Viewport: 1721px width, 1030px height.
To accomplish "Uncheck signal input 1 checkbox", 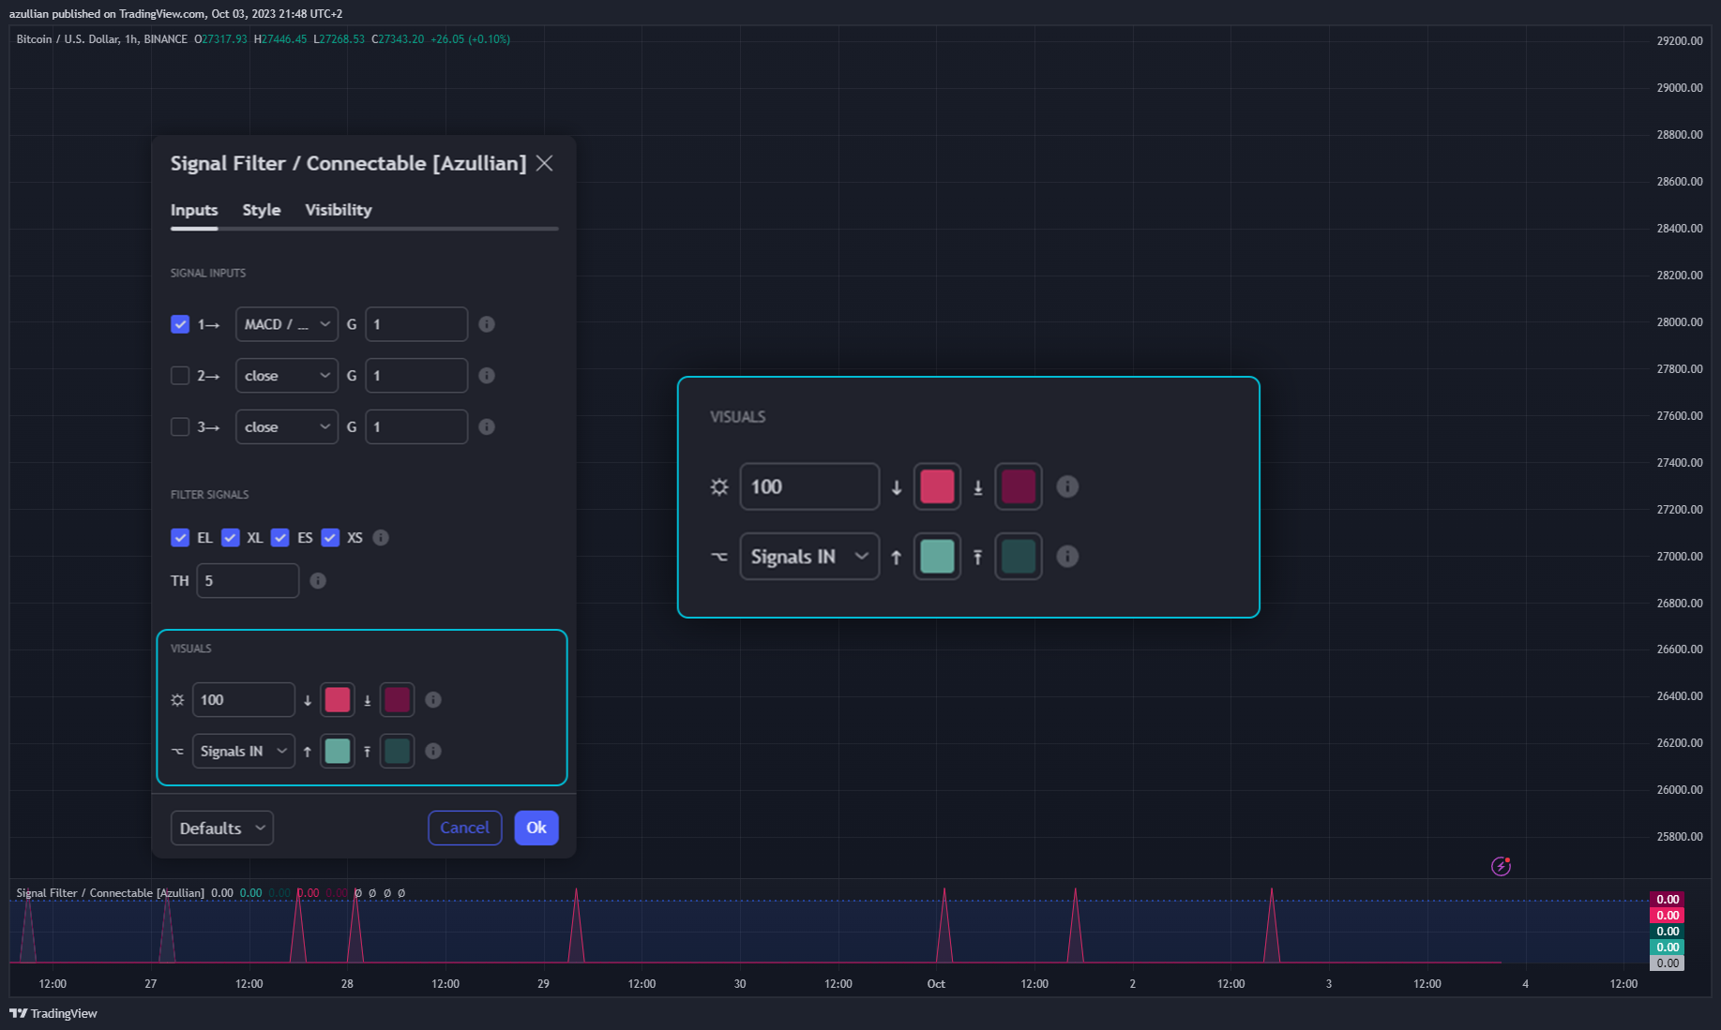I will [x=180, y=324].
